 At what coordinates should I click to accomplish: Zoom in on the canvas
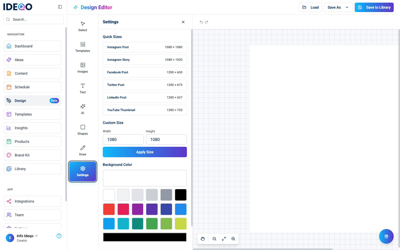point(233,239)
